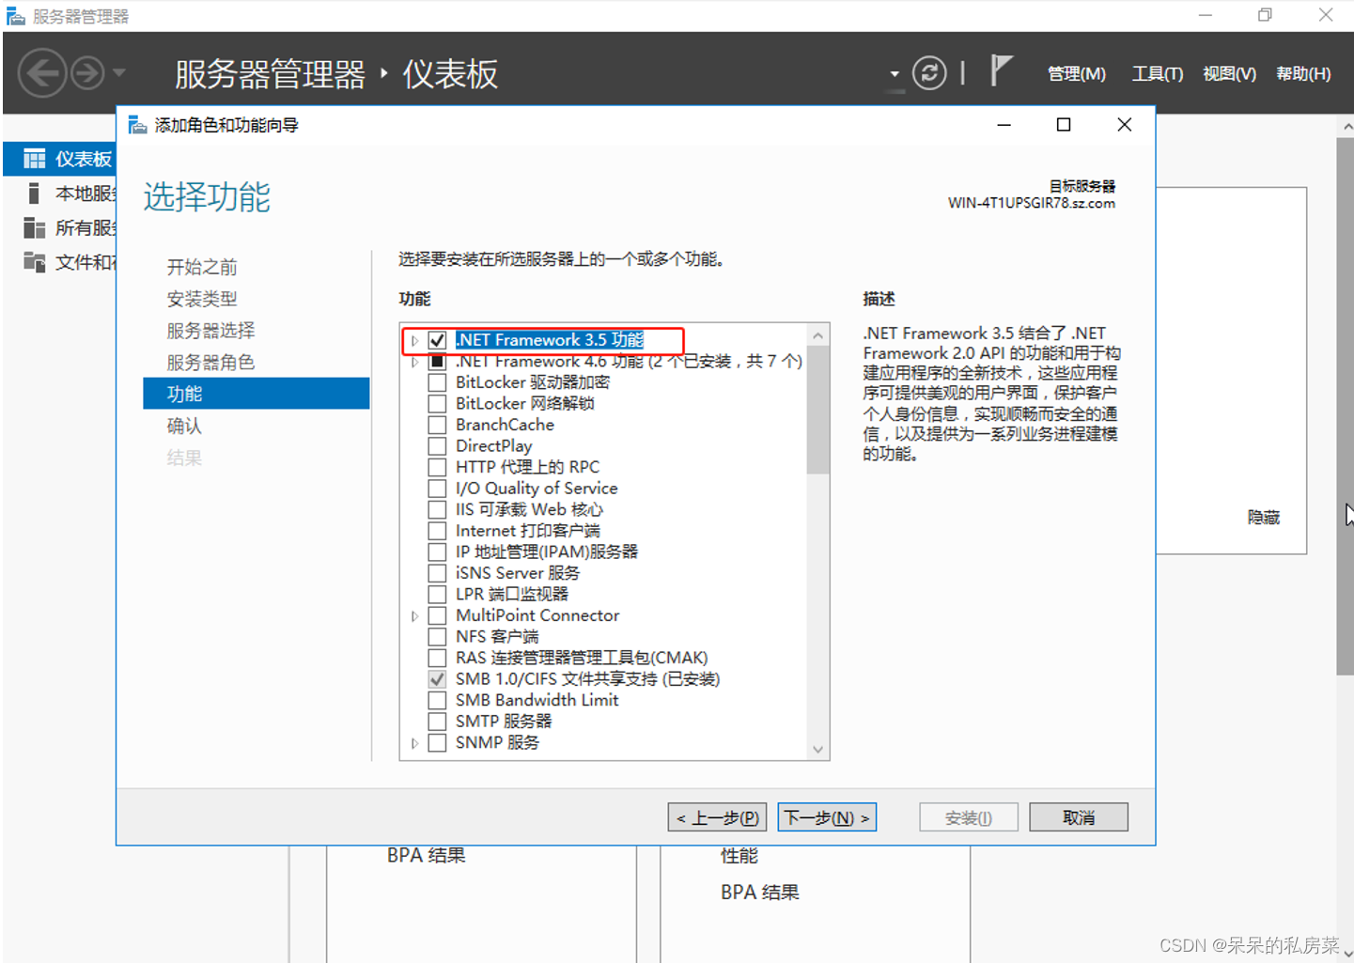The image size is (1354, 963).
Task: Check I/O Quality of Service checkbox
Action: pos(437,489)
